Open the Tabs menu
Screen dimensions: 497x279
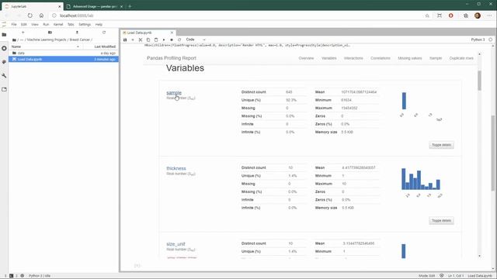click(71, 24)
